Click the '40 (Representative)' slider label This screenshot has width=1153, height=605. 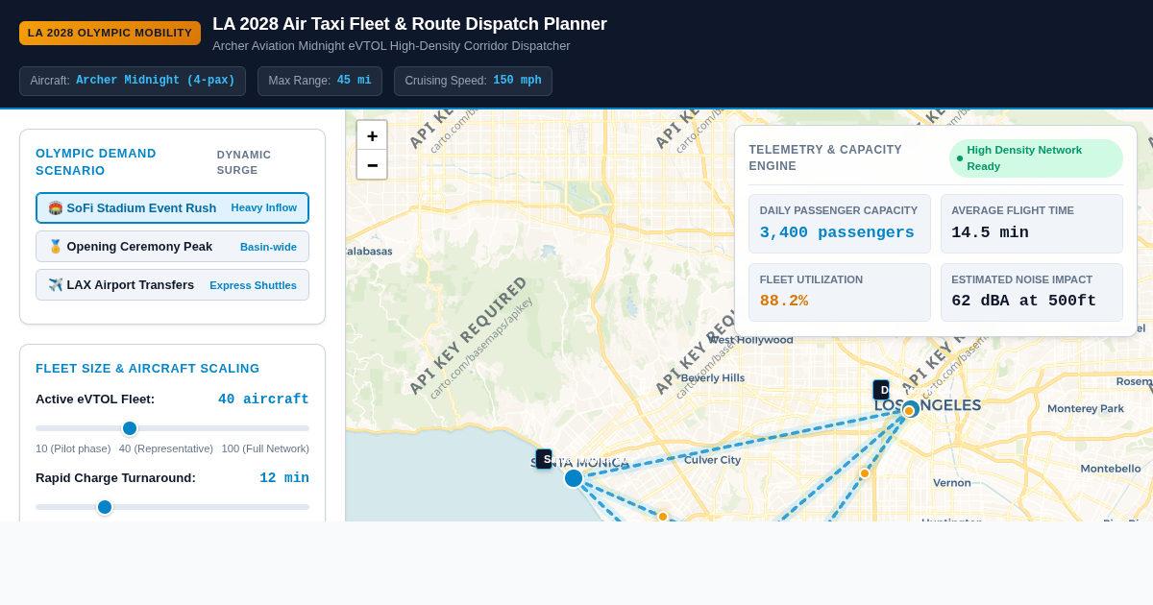[x=166, y=448]
